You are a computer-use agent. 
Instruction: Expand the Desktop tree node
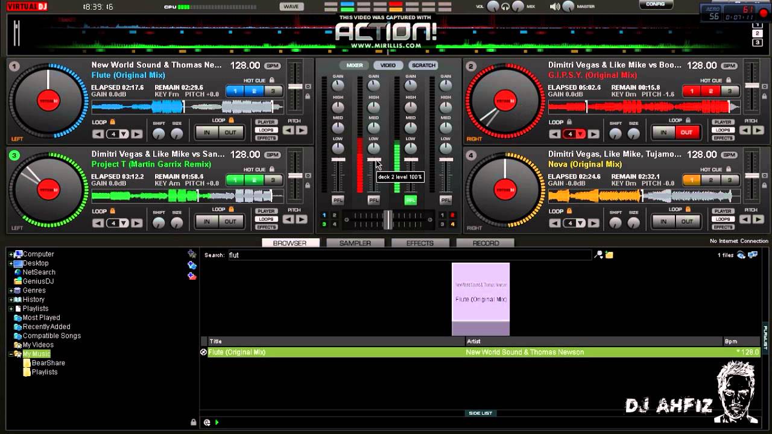[x=11, y=263]
